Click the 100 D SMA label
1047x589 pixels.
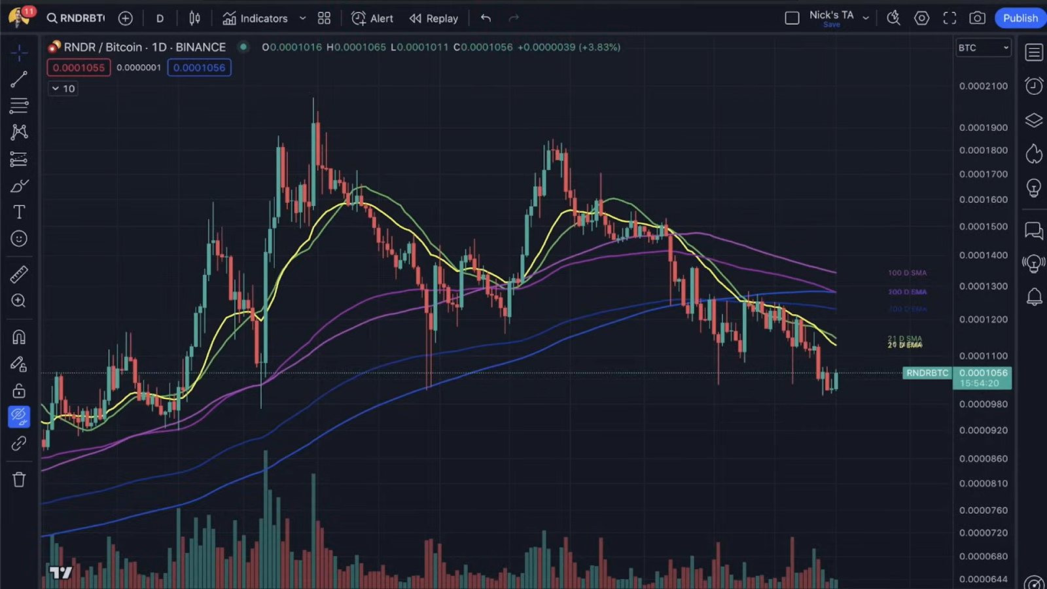coord(907,273)
